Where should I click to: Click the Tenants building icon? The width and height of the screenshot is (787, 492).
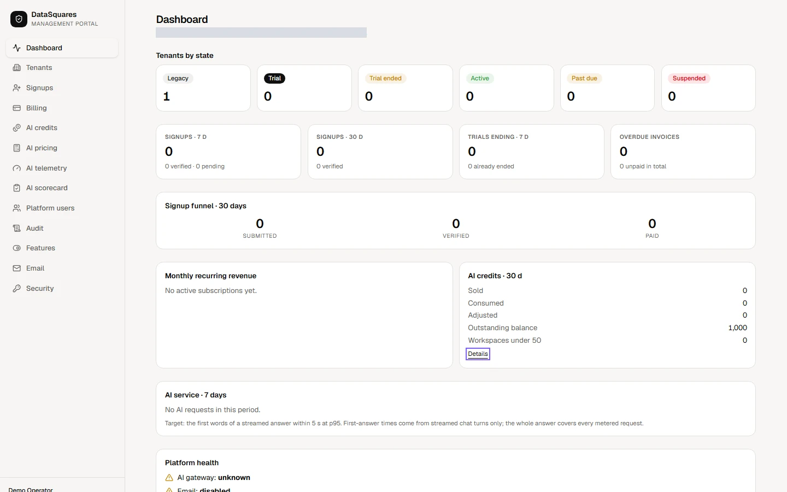17,68
